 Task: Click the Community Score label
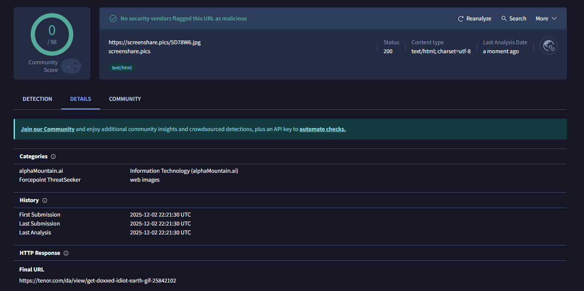43,66
